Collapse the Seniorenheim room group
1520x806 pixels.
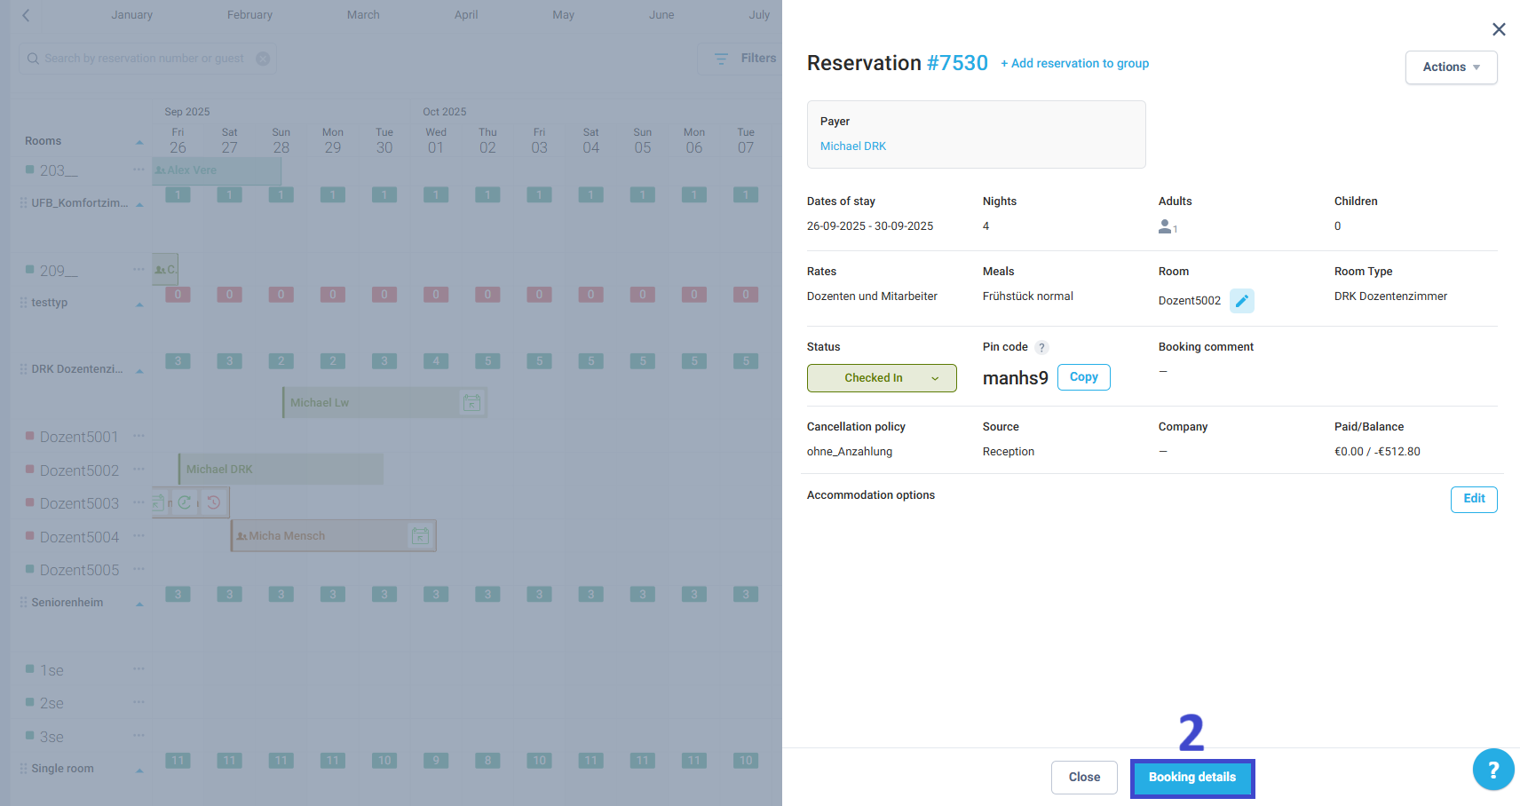pyautogui.click(x=139, y=603)
